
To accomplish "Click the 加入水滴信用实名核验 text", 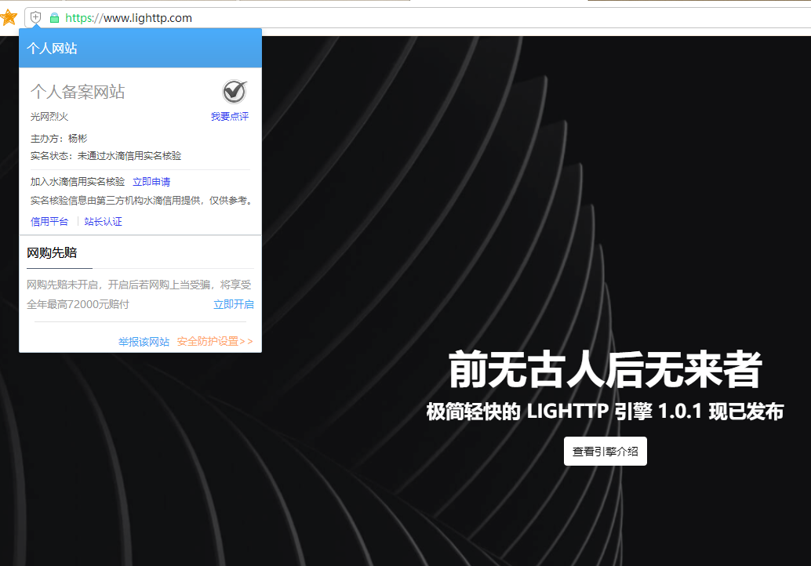I will tap(78, 181).
